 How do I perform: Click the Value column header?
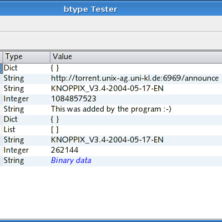(x=136, y=57)
